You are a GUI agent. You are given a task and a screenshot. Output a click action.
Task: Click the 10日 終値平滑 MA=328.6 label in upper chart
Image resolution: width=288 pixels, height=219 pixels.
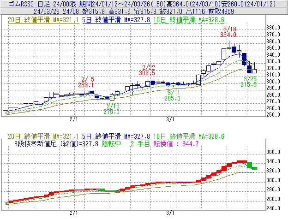[x=189, y=20]
